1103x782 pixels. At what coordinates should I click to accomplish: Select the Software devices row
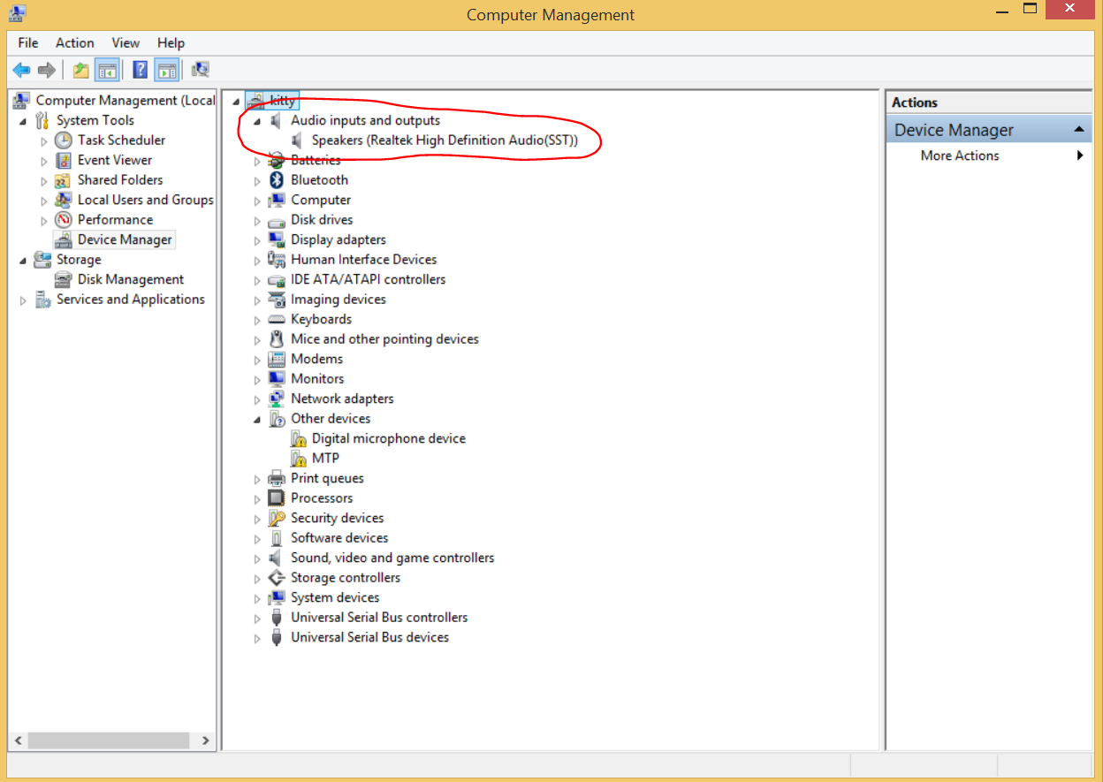pyautogui.click(x=339, y=538)
